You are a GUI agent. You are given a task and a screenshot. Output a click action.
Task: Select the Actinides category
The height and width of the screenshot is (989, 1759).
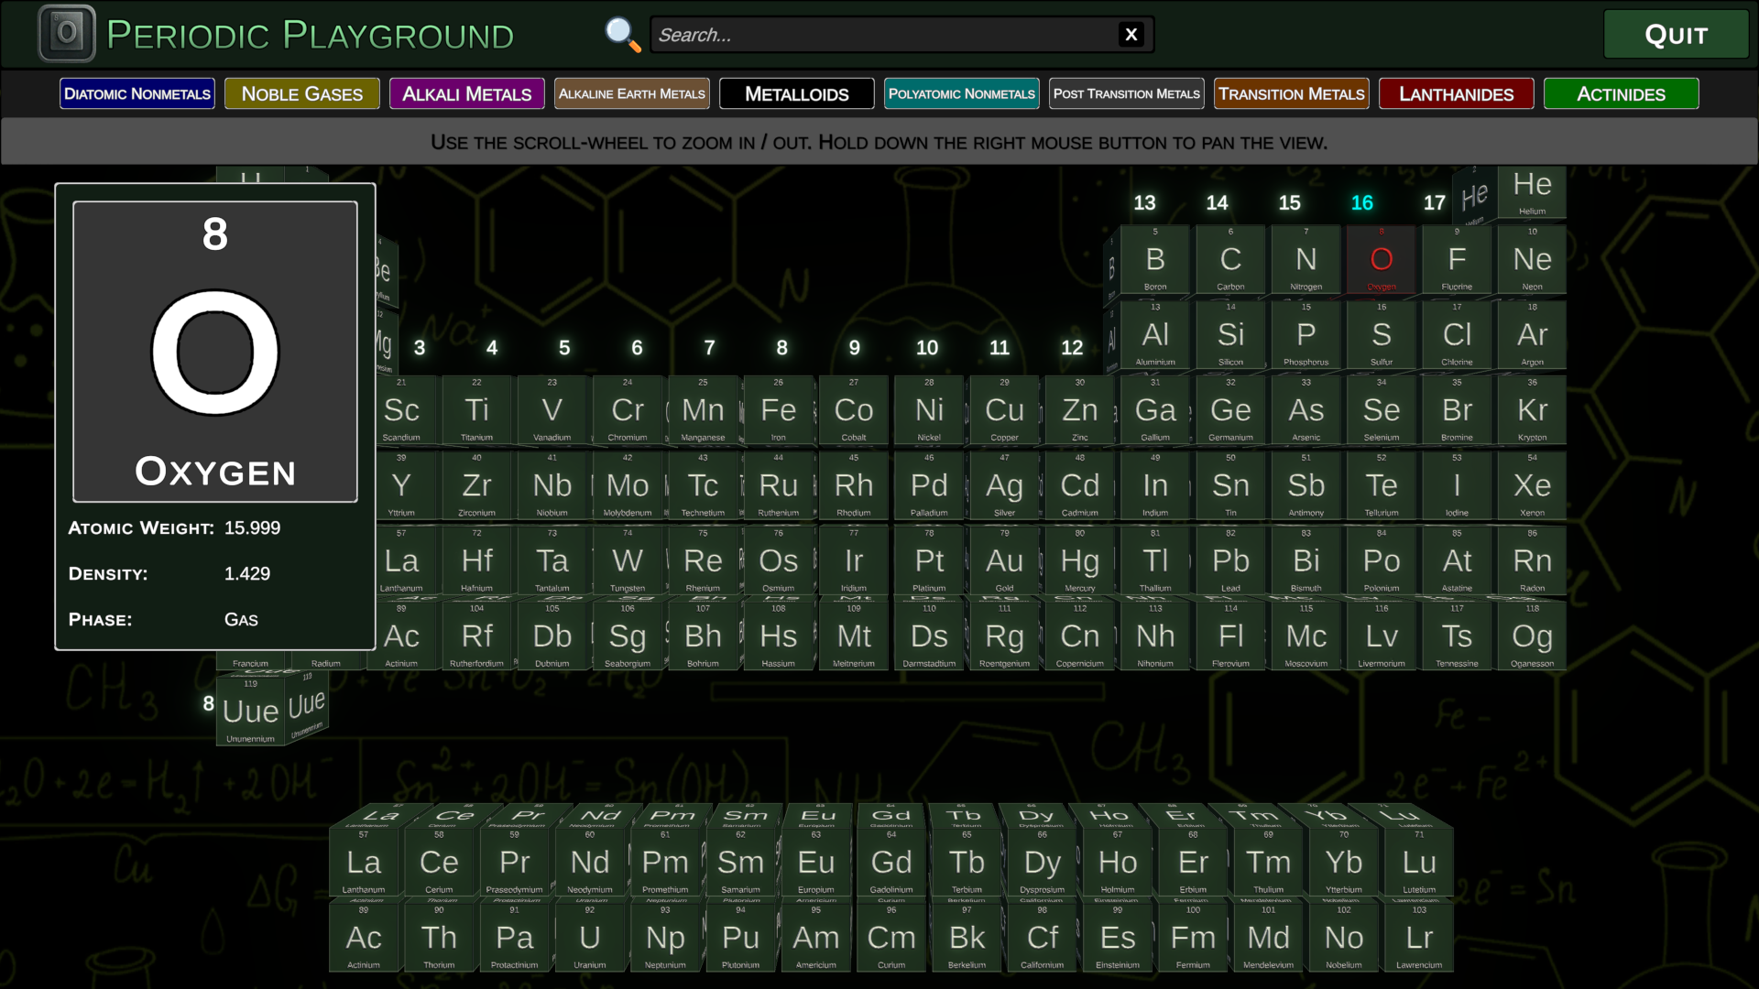coord(1622,93)
